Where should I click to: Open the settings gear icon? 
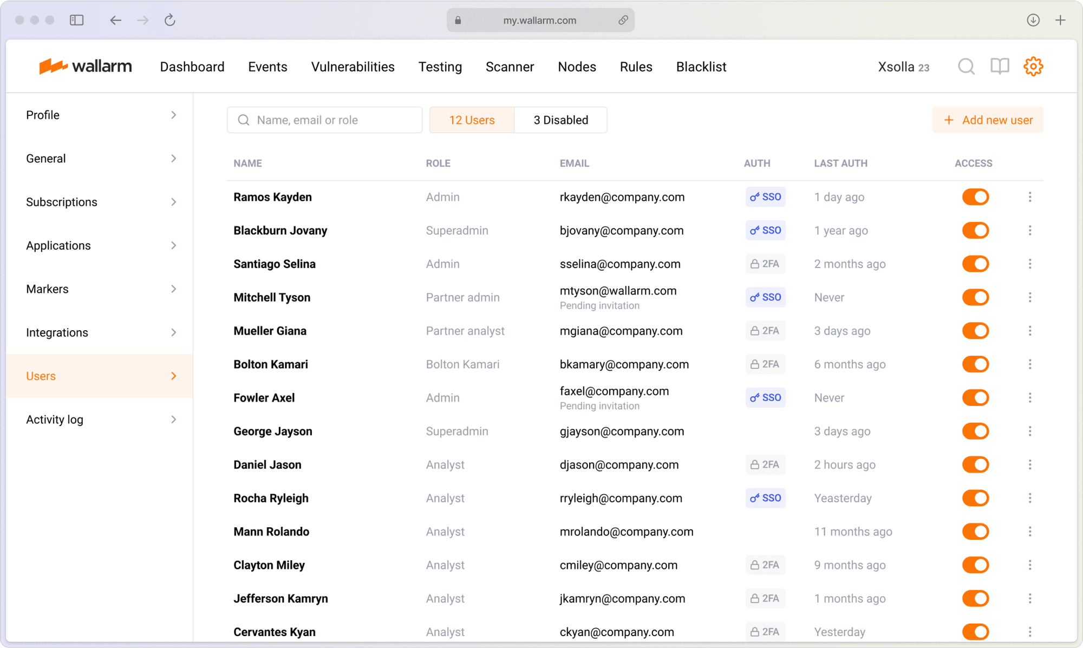[1033, 67]
